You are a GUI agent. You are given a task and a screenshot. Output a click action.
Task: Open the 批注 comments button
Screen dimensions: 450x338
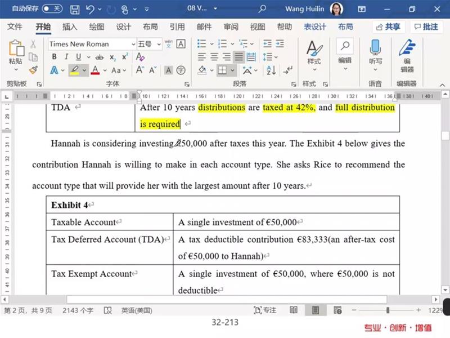[x=426, y=27]
